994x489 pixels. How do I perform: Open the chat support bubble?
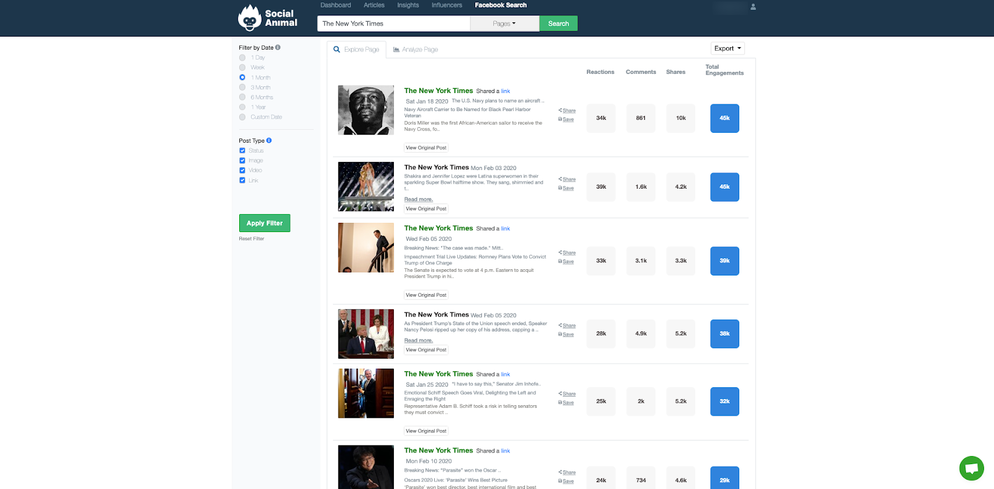tap(972, 468)
